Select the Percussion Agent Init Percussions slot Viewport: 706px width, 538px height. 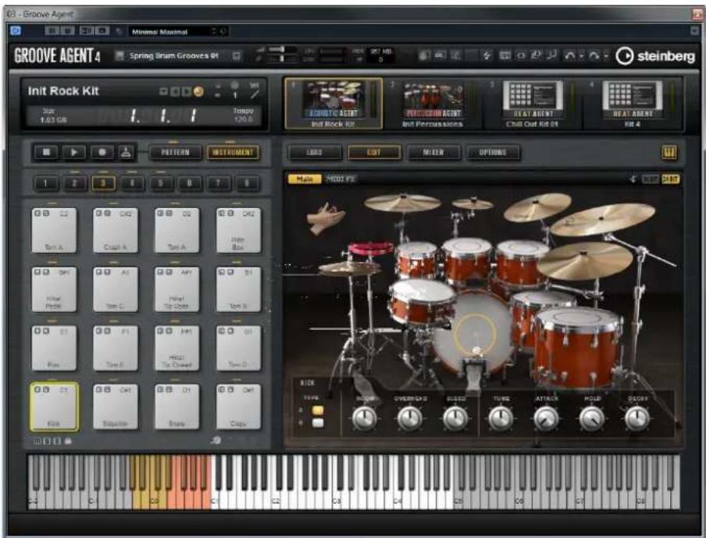pyautogui.click(x=433, y=104)
